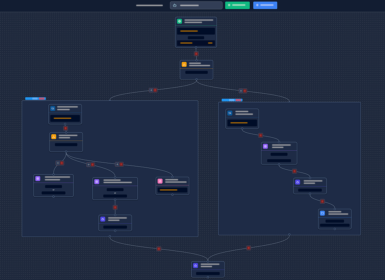The width and height of the screenshot is (385, 280).
Task: Delete the connection from the right group to the final node
Action: (249, 248)
